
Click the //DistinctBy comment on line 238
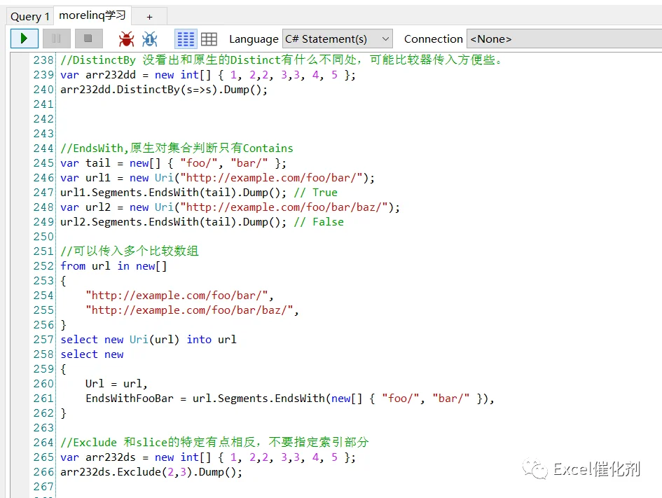coord(282,60)
